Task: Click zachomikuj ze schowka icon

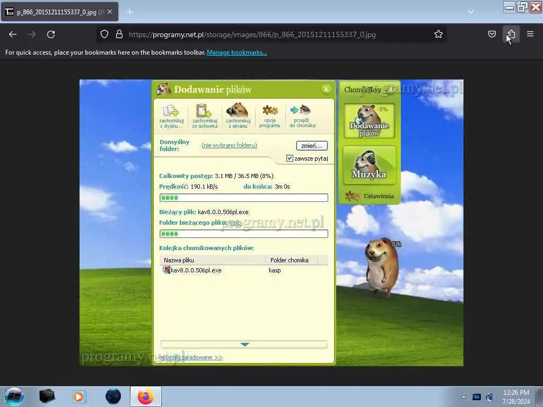Action: pyautogui.click(x=205, y=116)
